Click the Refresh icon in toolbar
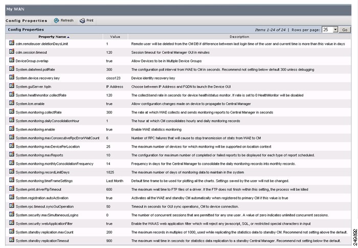Image resolution: width=358 pixels, height=248 pixels. 56,20
